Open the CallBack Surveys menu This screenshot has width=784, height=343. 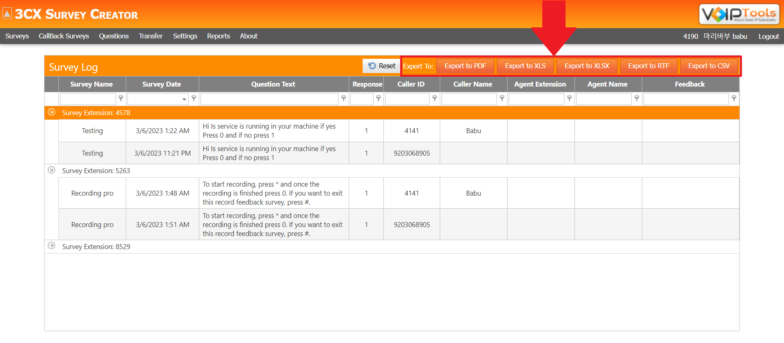(64, 36)
